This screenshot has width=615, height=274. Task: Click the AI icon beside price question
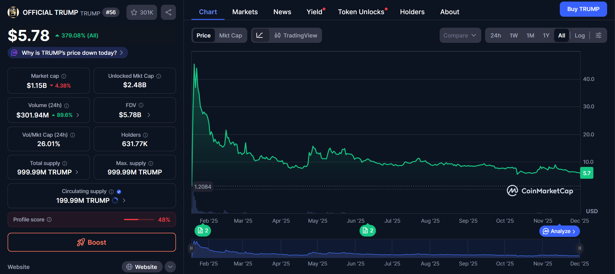tap(15, 53)
